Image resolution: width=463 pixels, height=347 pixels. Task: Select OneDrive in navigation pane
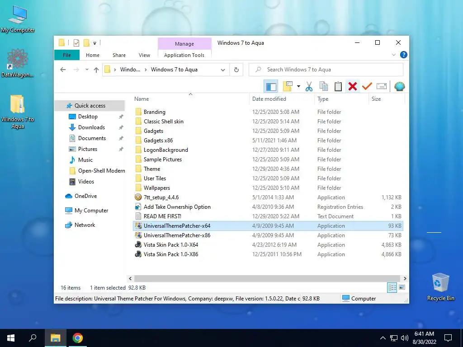[85, 196]
